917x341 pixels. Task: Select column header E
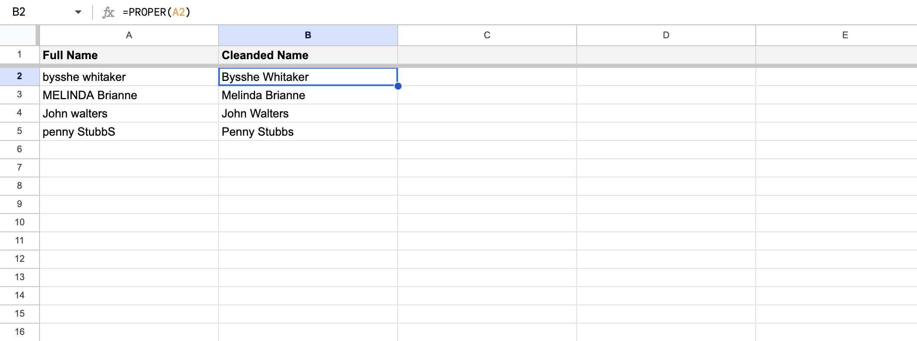click(845, 35)
